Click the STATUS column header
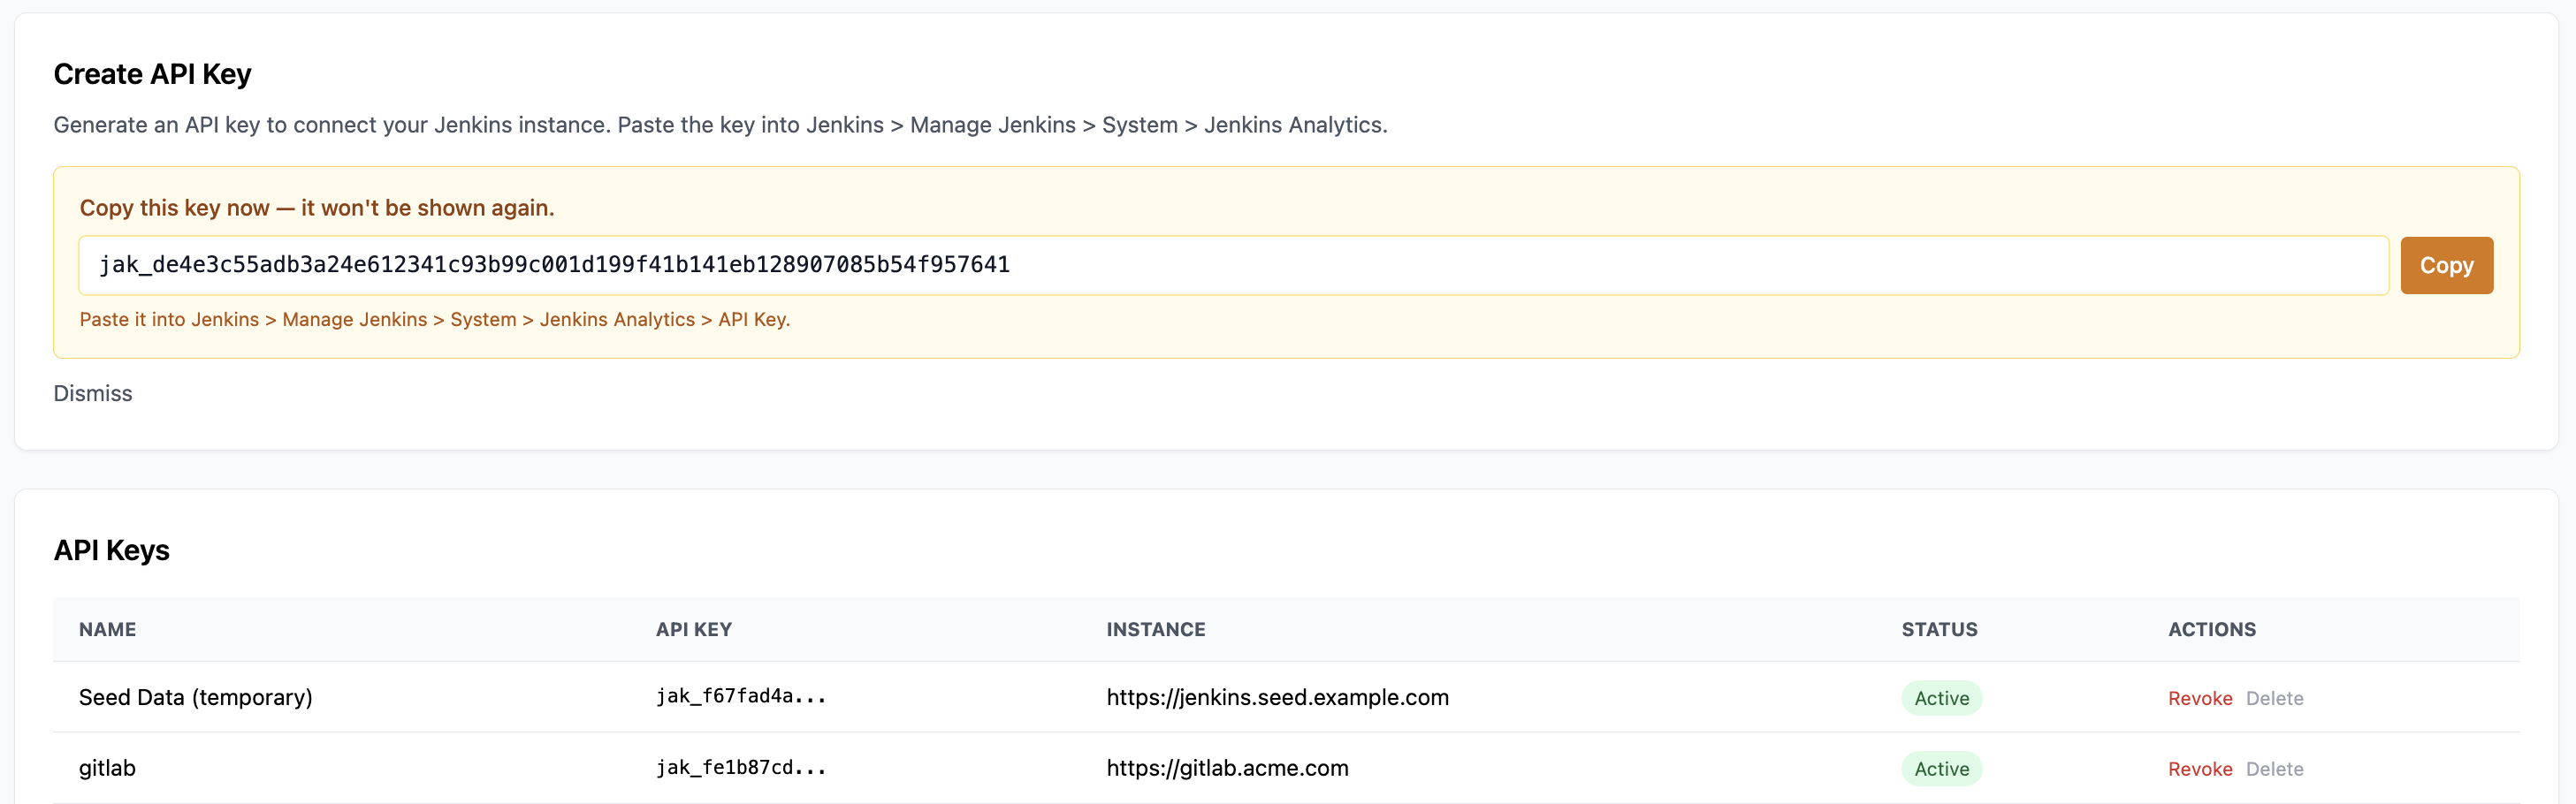Image resolution: width=2576 pixels, height=804 pixels. (x=1939, y=629)
